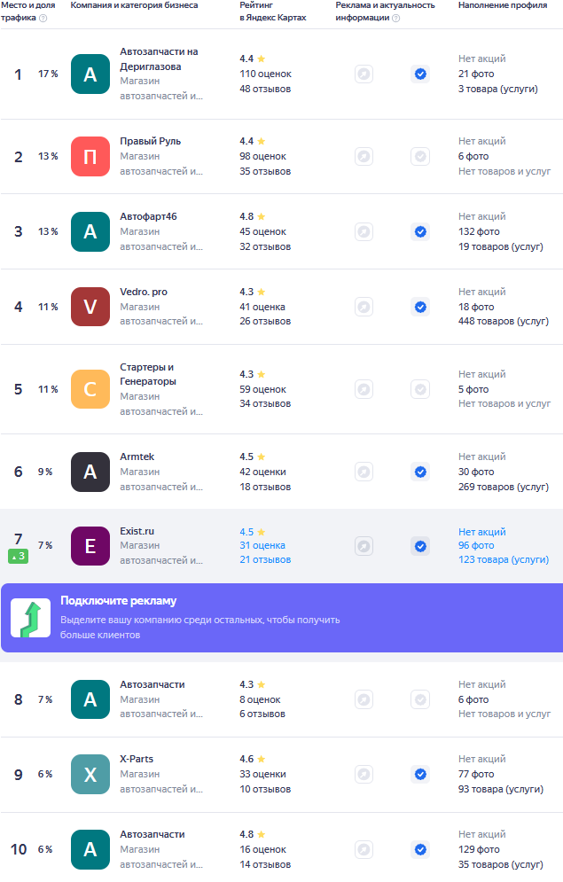This screenshot has height=882, width=563.
Task: Click the grey advertising icon in the Правый Руль row
Action: [x=364, y=156]
